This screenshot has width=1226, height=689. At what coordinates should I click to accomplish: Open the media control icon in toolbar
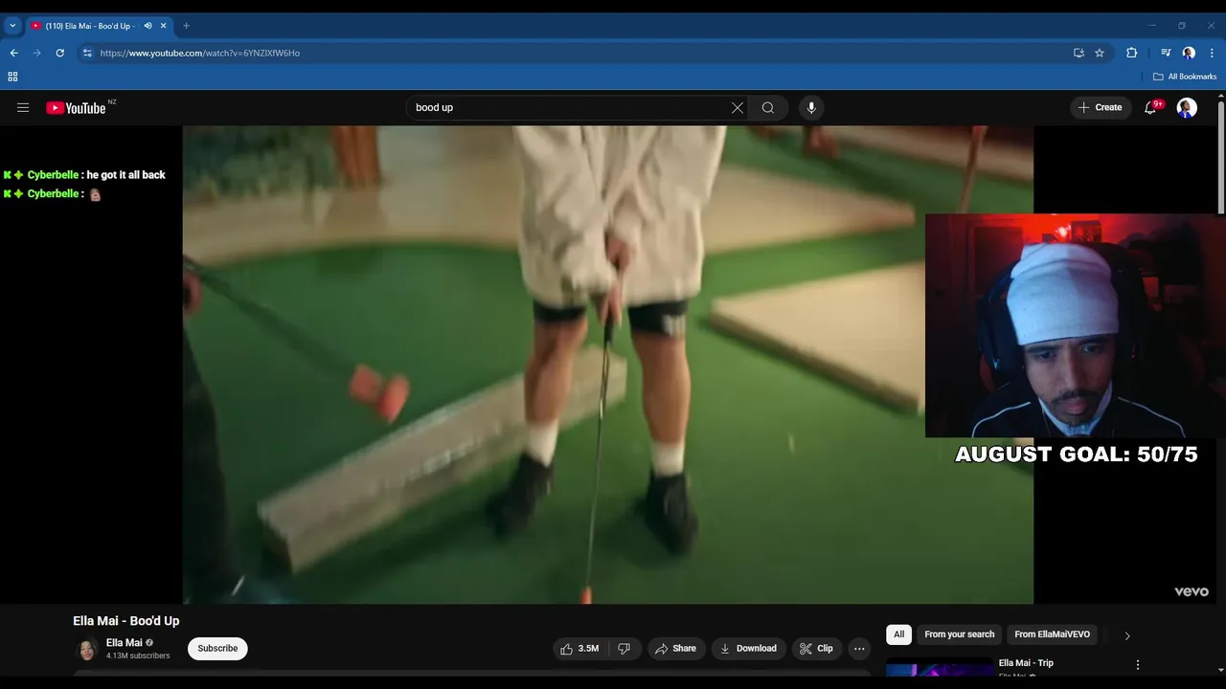pos(1166,54)
